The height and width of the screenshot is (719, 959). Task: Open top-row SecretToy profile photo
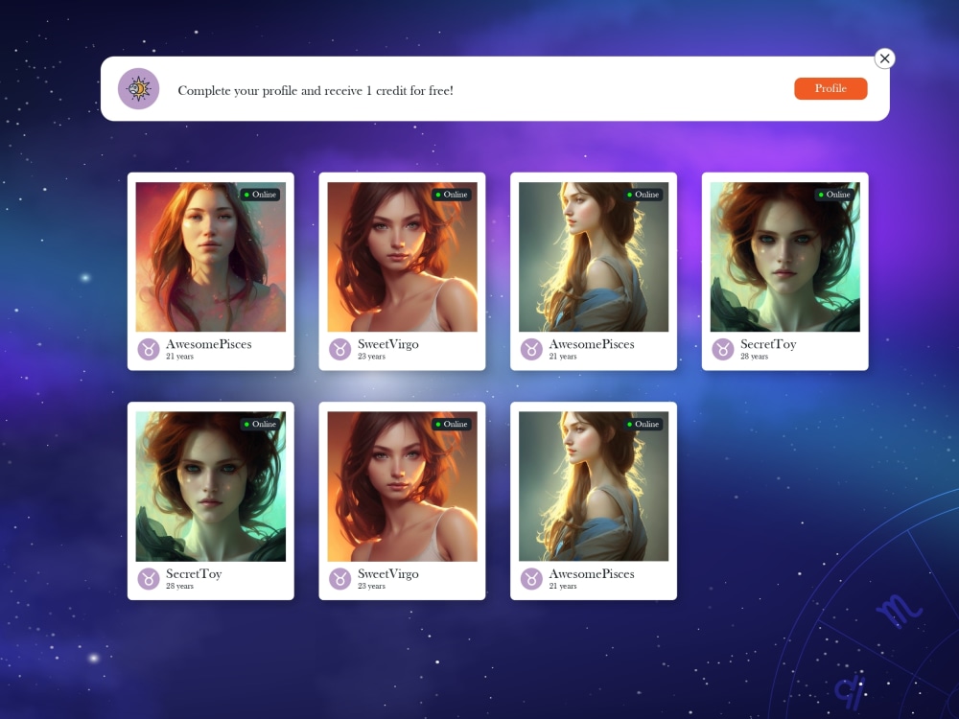[x=784, y=257]
